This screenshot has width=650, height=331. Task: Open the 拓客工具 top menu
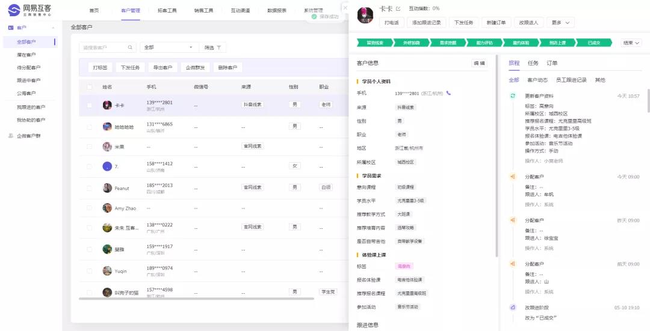point(167,10)
